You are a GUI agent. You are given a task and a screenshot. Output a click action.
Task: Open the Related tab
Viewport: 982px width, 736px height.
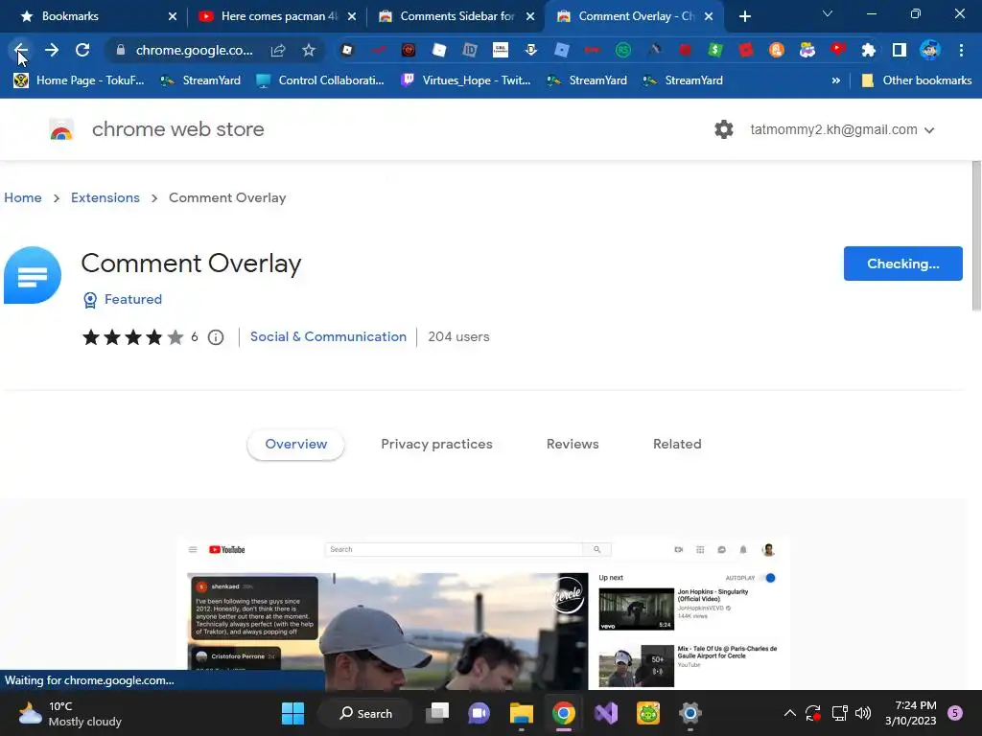pyautogui.click(x=677, y=445)
